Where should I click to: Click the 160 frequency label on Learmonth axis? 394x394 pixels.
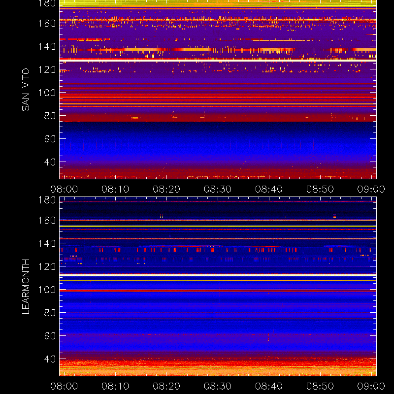click(47, 220)
